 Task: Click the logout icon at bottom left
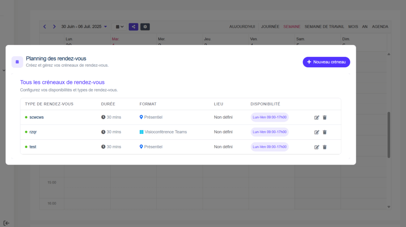[6, 223]
